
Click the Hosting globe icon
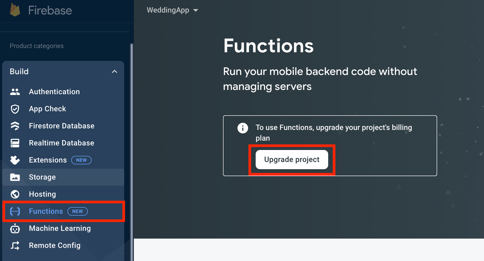[15, 194]
